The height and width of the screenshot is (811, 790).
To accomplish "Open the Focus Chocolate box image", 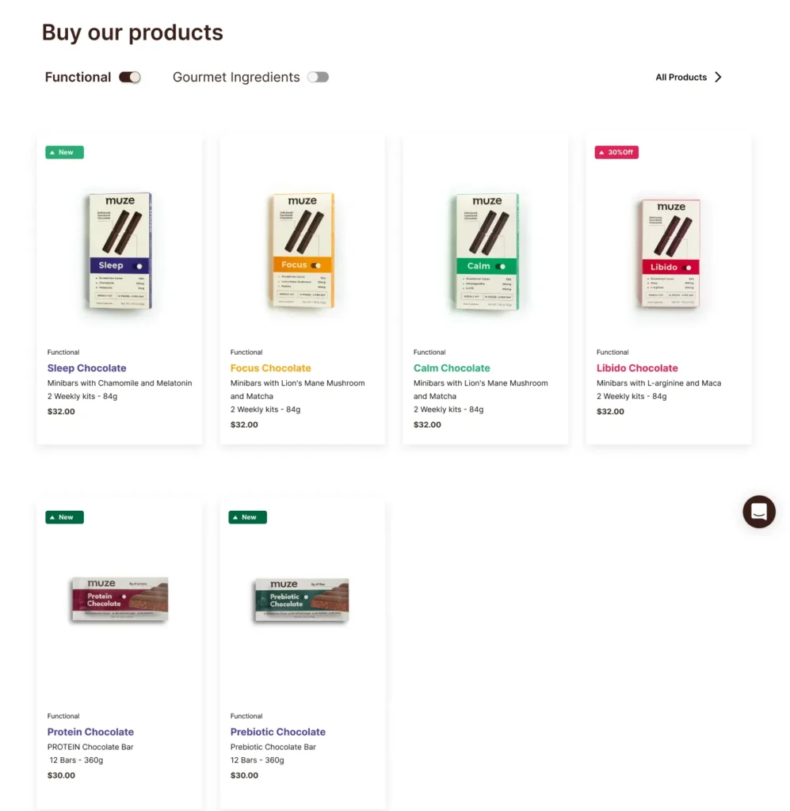I will 302,250.
